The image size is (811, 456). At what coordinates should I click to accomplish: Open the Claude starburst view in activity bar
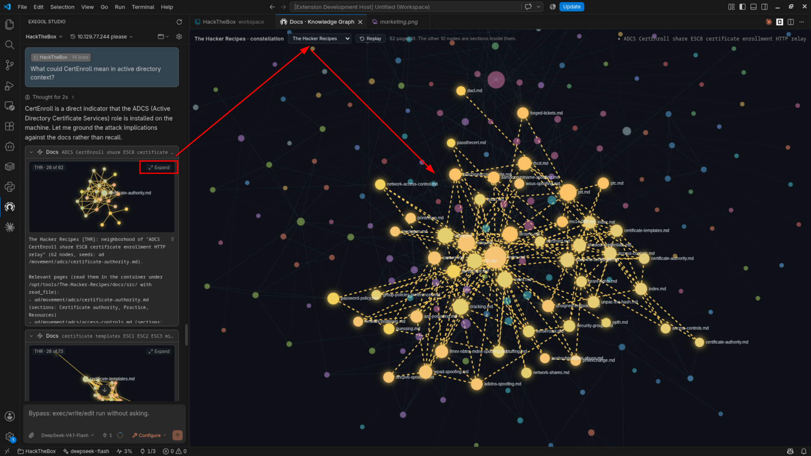9,227
